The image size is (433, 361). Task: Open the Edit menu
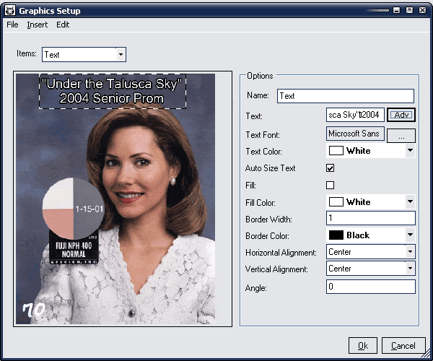tap(63, 25)
